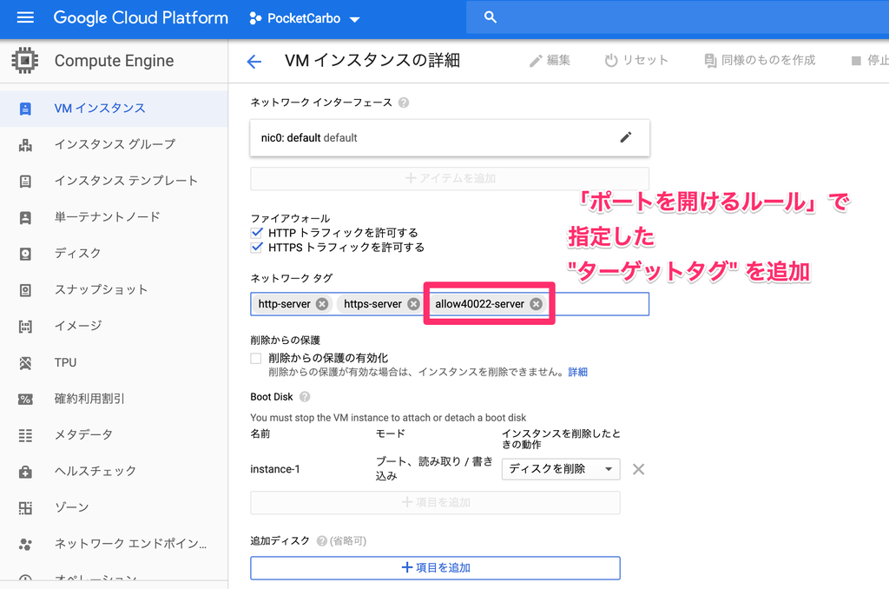889x589 pixels.
Task: Click the ヘルスチェック sidebar icon
Action: click(x=25, y=472)
